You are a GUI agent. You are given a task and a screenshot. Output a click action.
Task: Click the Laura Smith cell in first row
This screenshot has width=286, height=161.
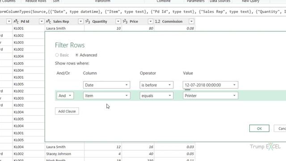pyautogui.click(x=64, y=29)
